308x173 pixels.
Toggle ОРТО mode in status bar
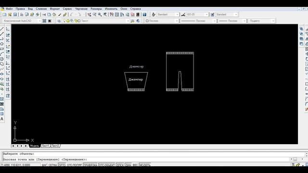coord(62,165)
